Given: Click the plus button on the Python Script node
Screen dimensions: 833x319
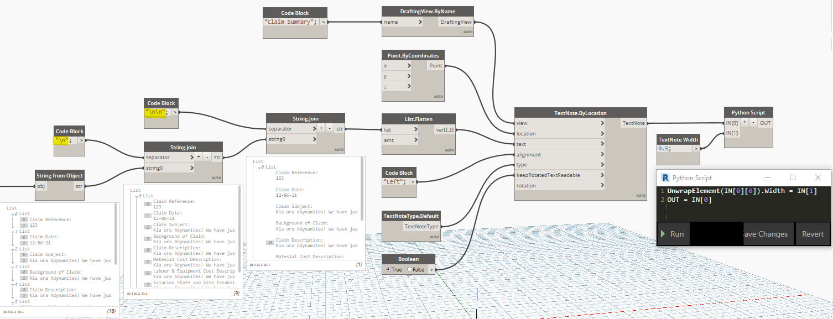Looking at the screenshot, I should [745, 123].
